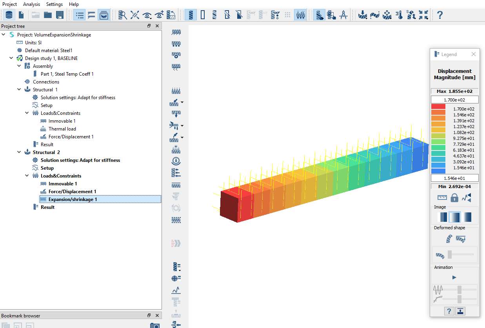Open the Settings menu
485x328 pixels.
[x=54, y=4]
